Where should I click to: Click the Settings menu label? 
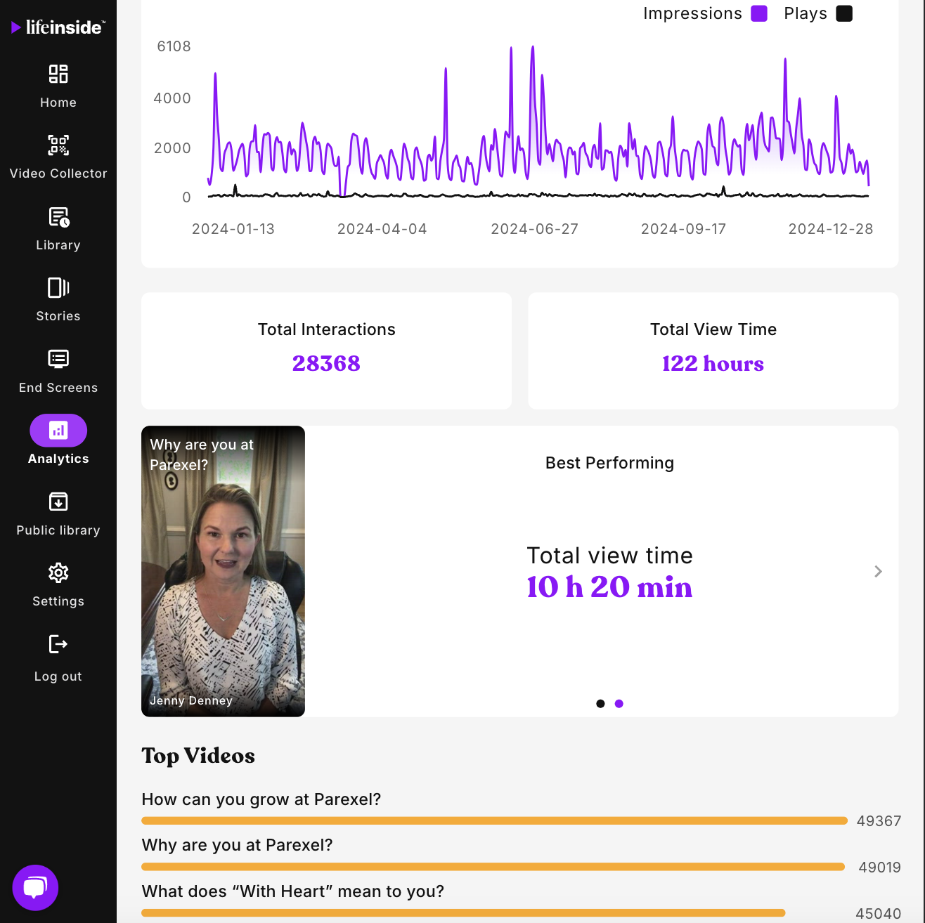(58, 601)
